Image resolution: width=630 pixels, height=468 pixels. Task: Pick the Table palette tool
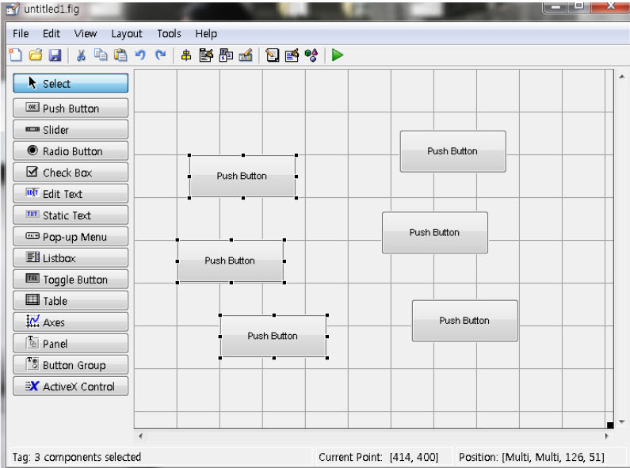click(x=71, y=300)
